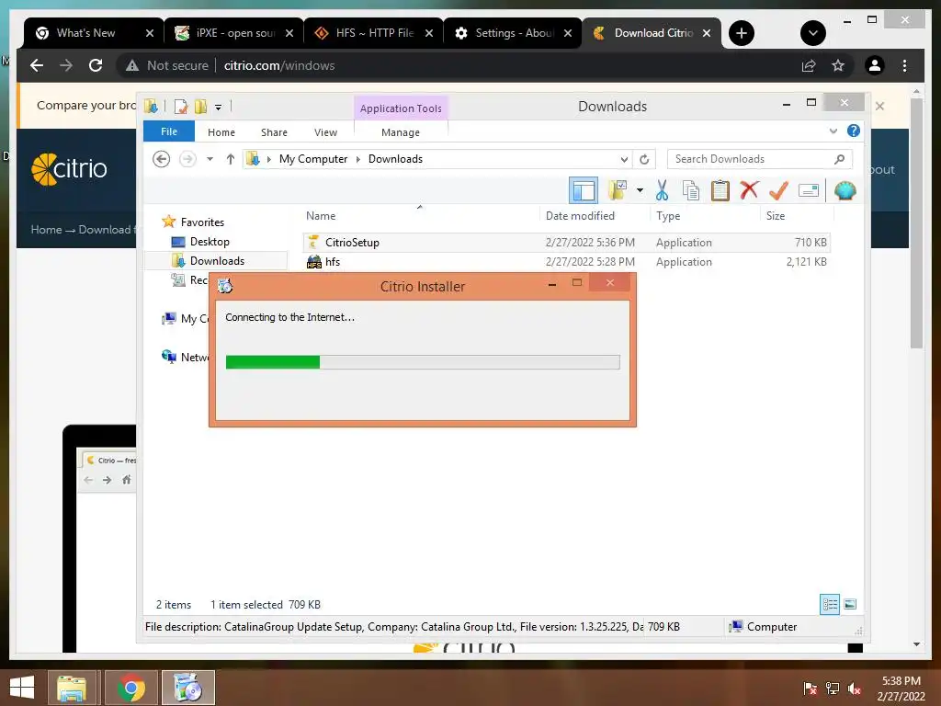This screenshot has width=941, height=706.
Task: Sort files by the Date modified column
Action: click(595, 216)
